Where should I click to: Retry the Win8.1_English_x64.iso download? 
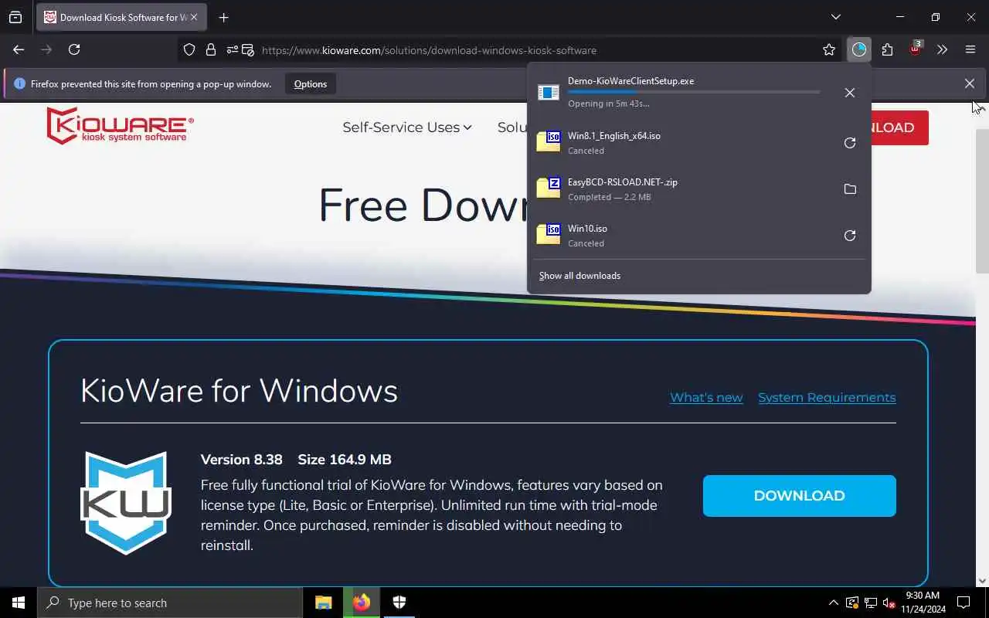(849, 143)
